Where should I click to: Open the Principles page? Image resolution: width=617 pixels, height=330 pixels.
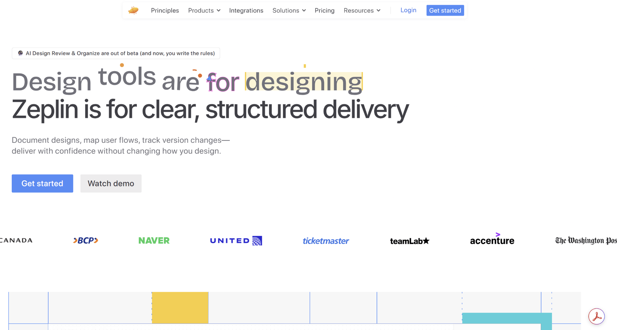[x=165, y=10]
